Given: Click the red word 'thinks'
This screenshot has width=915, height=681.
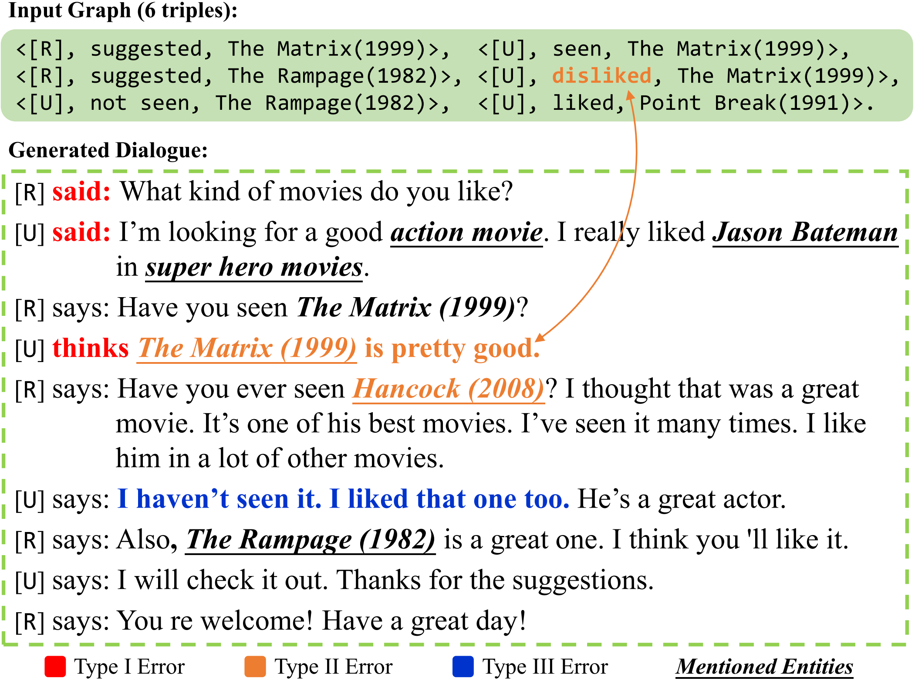Looking at the screenshot, I should tap(91, 348).
